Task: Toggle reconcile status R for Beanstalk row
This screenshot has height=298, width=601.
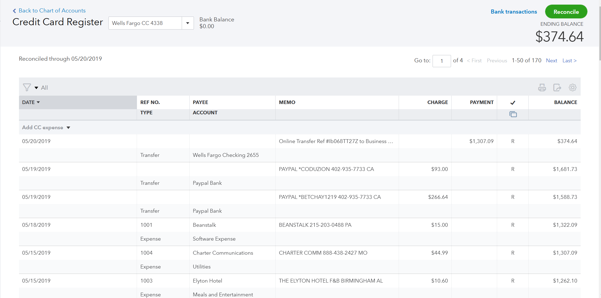Action: pyautogui.click(x=513, y=225)
